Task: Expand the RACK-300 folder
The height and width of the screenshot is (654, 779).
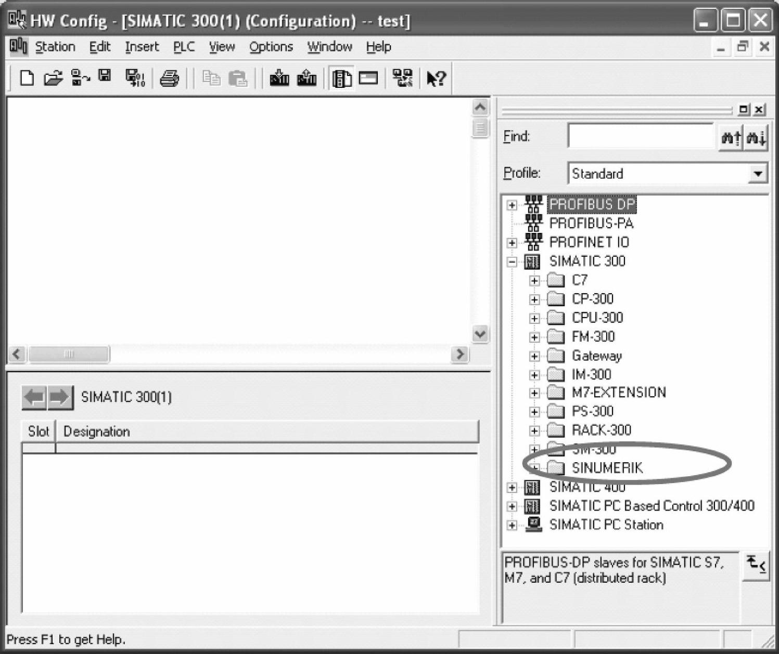Action: click(534, 430)
